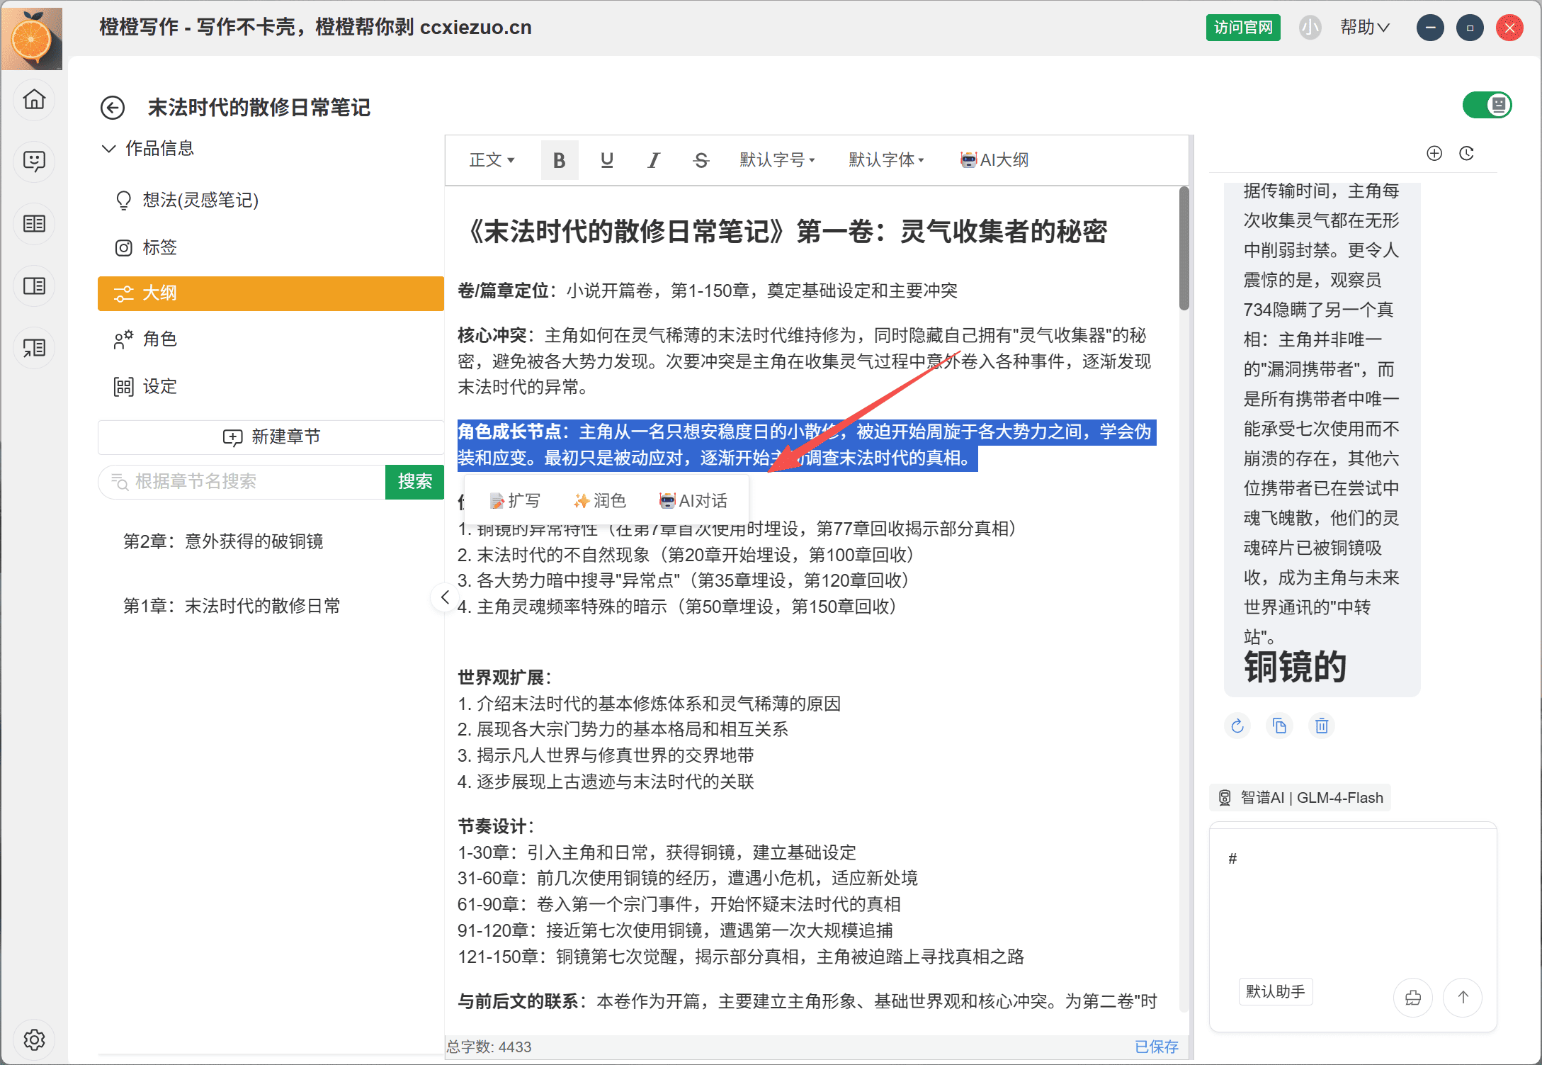This screenshot has width=1542, height=1065.
Task: Open the 默认字体 font family dropdown
Action: [x=886, y=160]
